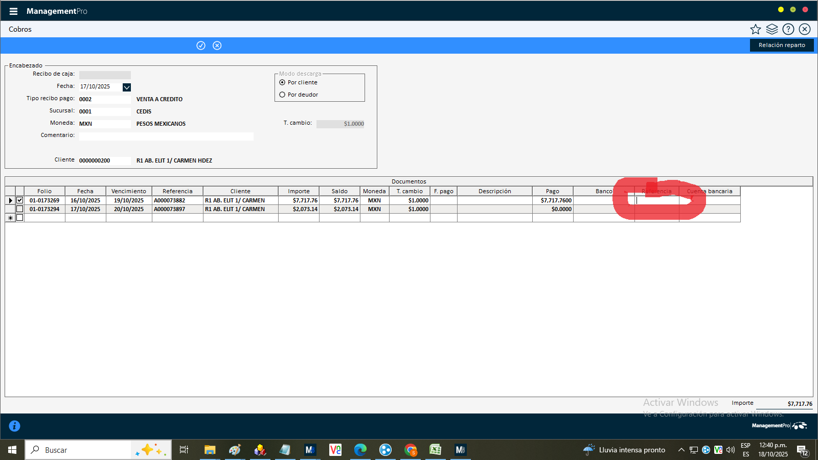The height and width of the screenshot is (460, 818).
Task: Click the Relación reparto button
Action: click(781, 45)
